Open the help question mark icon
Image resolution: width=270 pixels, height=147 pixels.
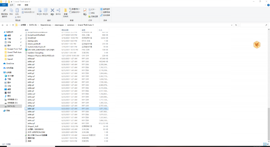click(x=268, y=5)
